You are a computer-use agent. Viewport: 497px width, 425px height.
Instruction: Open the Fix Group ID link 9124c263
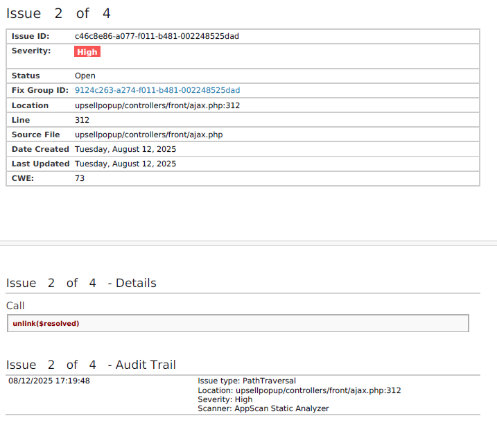[x=157, y=90]
